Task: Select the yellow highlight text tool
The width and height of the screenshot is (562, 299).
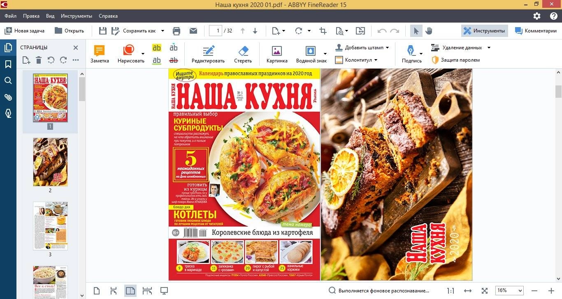Action: coord(157,48)
